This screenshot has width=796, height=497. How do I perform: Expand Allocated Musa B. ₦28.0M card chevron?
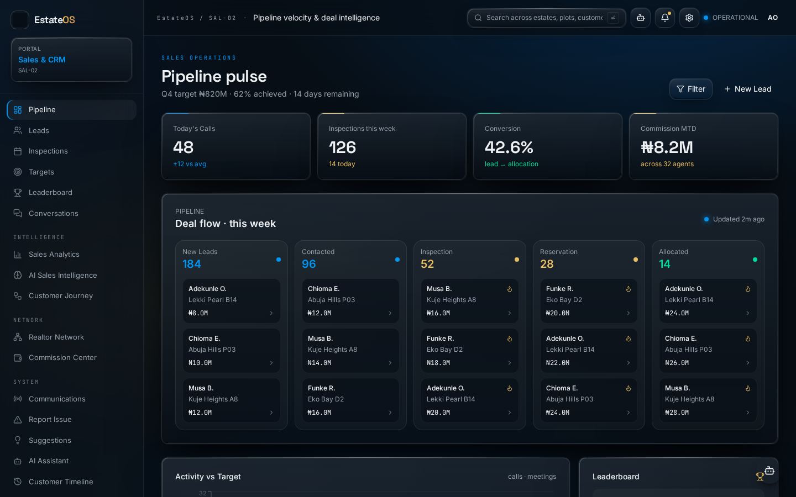click(747, 413)
